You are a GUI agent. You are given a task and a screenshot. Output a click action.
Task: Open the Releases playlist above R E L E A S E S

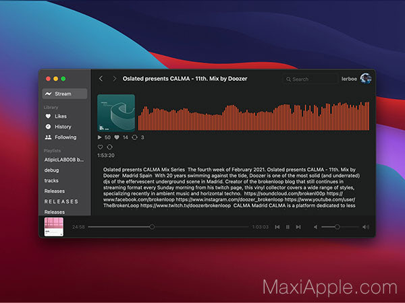54,191
